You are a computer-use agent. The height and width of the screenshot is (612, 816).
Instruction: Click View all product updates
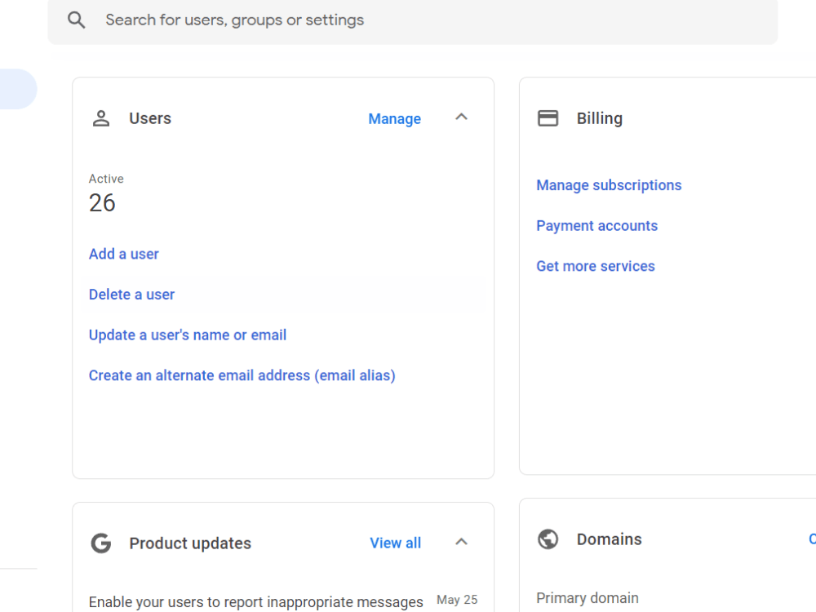point(395,543)
